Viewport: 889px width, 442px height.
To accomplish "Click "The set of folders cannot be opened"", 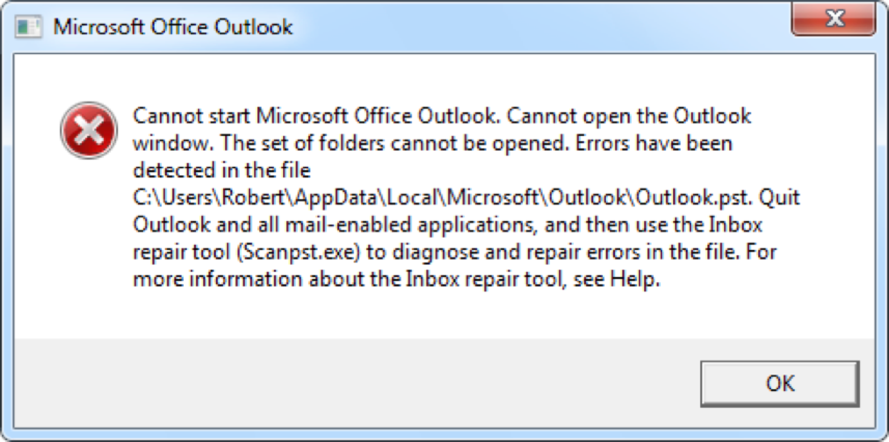I will (394, 143).
